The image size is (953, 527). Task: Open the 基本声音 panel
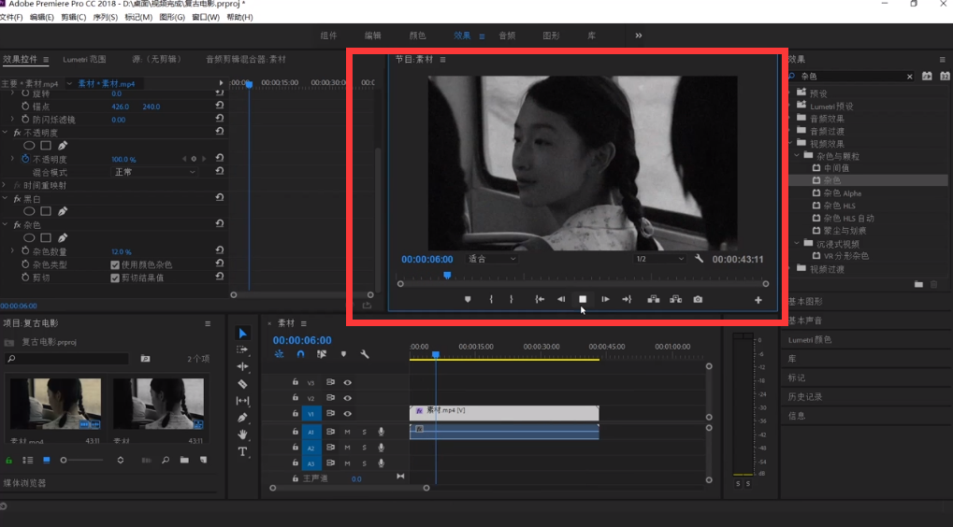[x=805, y=320]
